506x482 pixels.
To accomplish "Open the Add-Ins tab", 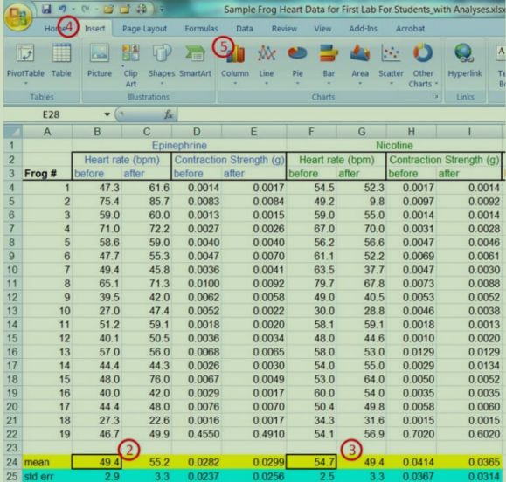I will (363, 29).
